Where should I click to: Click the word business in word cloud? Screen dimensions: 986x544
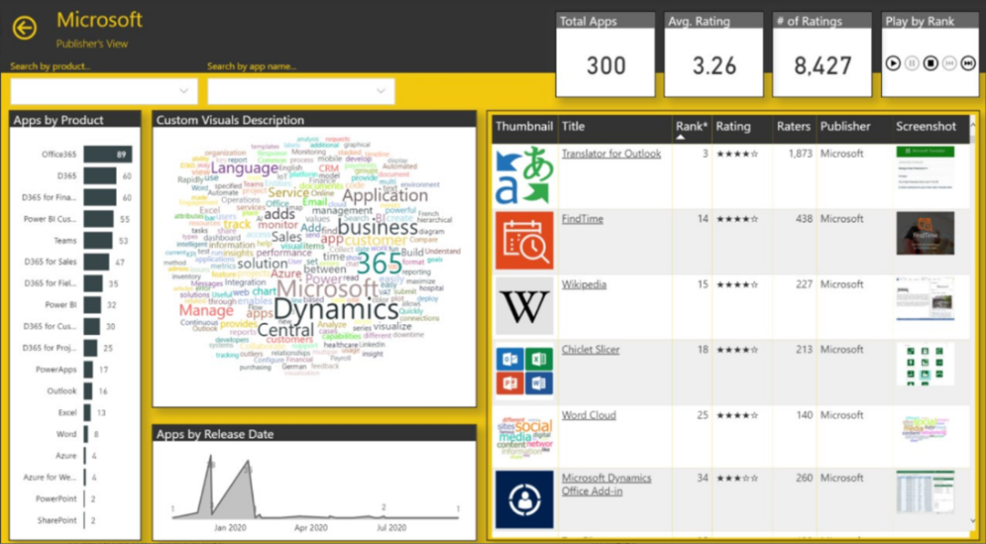pos(377,227)
